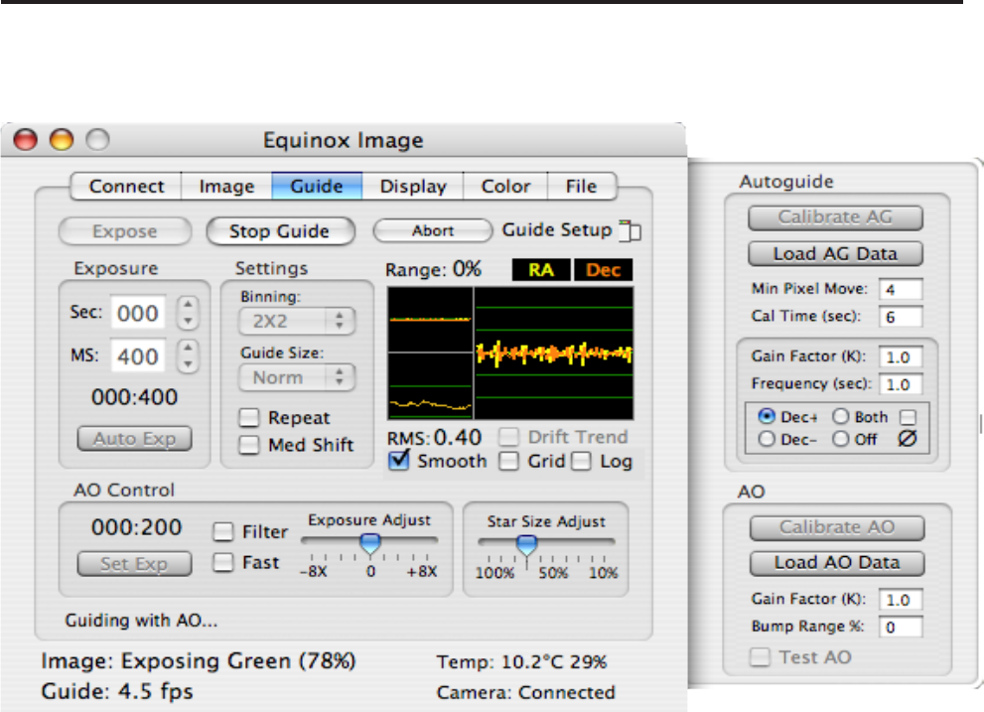Open the Binning 2X2 dropdown
984x712 pixels.
pyautogui.click(x=297, y=322)
